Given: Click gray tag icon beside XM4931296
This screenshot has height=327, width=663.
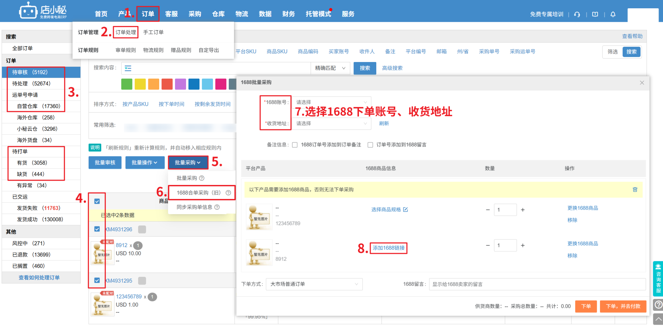Looking at the screenshot, I should (x=142, y=229).
